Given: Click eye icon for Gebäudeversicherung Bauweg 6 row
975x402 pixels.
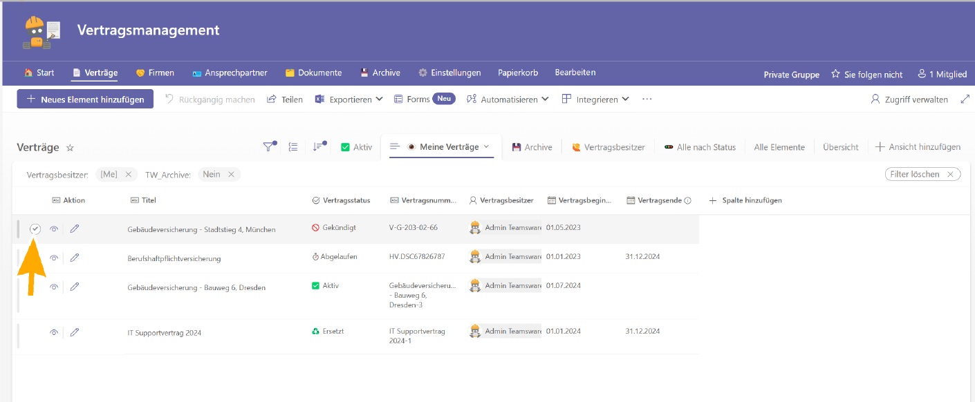Looking at the screenshot, I should coord(54,287).
